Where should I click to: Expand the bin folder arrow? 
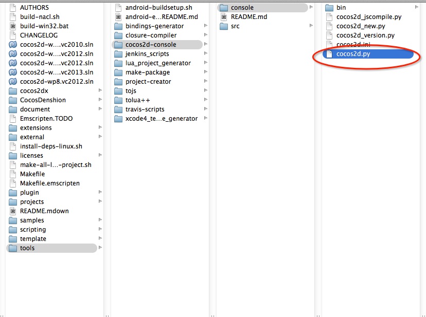pyautogui.click(x=417, y=7)
